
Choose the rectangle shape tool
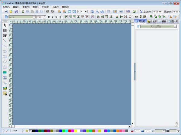(5, 56)
